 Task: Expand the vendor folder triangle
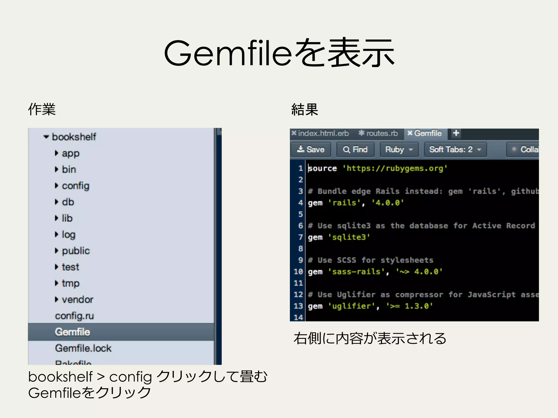pos(56,299)
